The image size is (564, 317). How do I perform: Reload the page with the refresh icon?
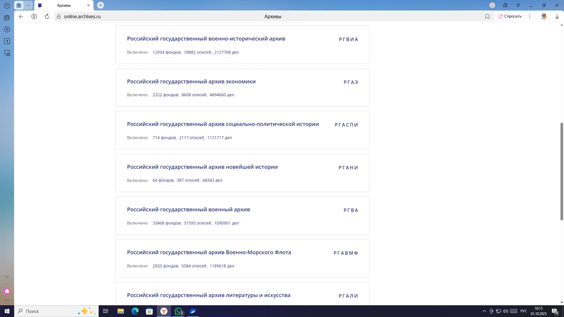click(x=47, y=16)
